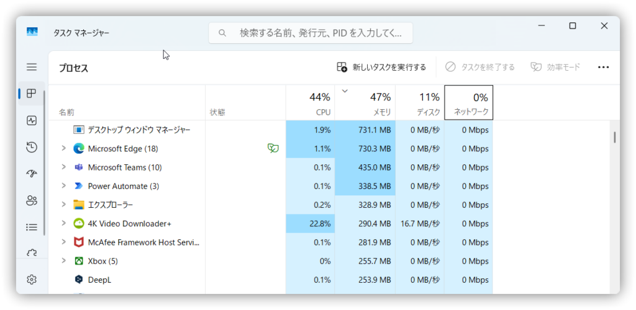Open the Users page in sidebar

coord(32,200)
